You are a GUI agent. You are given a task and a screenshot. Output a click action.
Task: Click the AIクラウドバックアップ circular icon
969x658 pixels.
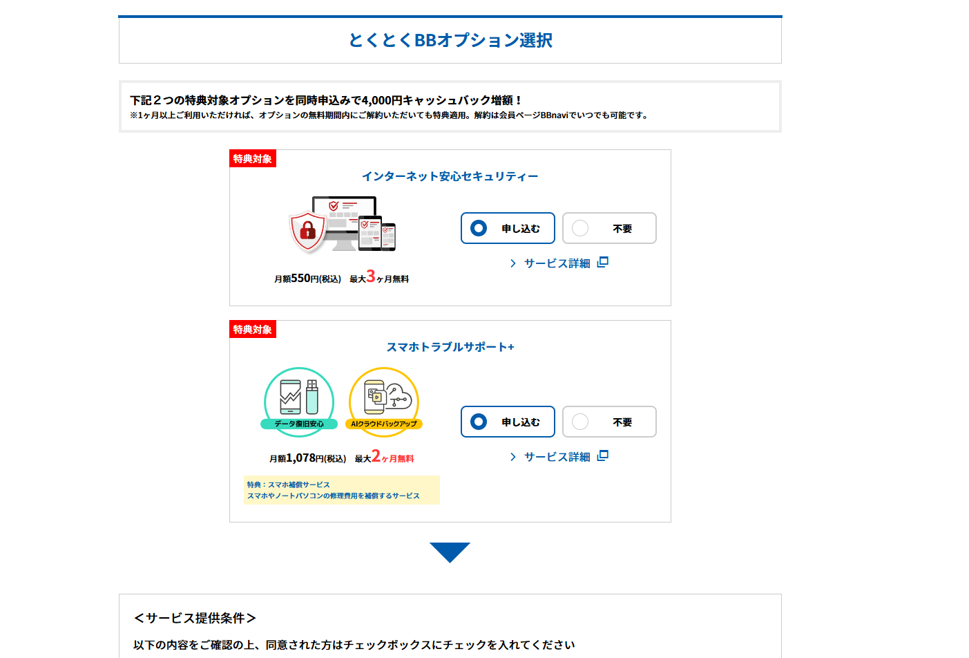pos(384,401)
